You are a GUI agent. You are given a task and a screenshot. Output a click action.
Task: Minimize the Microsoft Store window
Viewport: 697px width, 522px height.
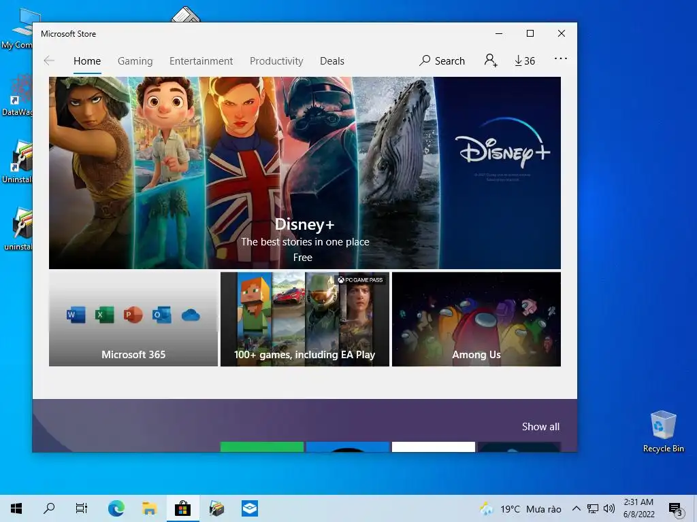(499, 33)
